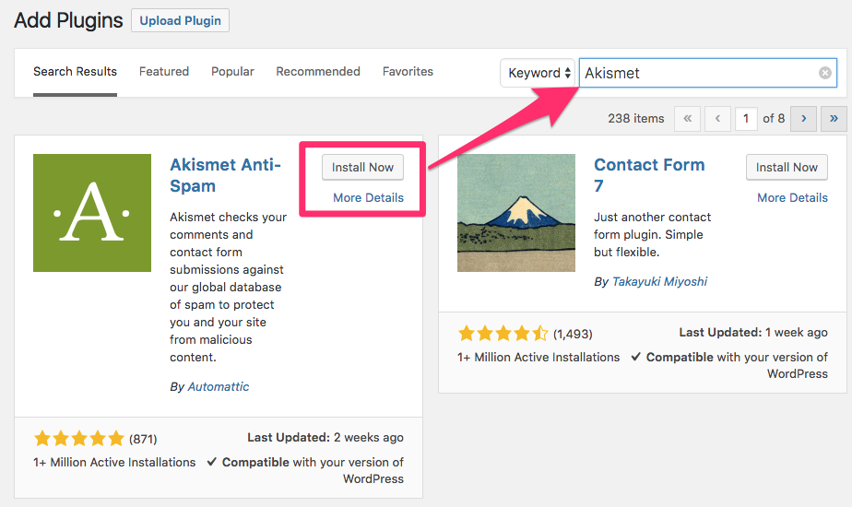Clear the Akismet search field icon

tap(825, 73)
